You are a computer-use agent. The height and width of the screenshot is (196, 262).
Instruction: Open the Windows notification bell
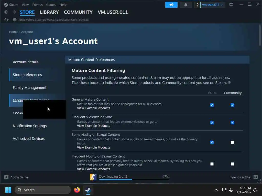tap(255, 190)
